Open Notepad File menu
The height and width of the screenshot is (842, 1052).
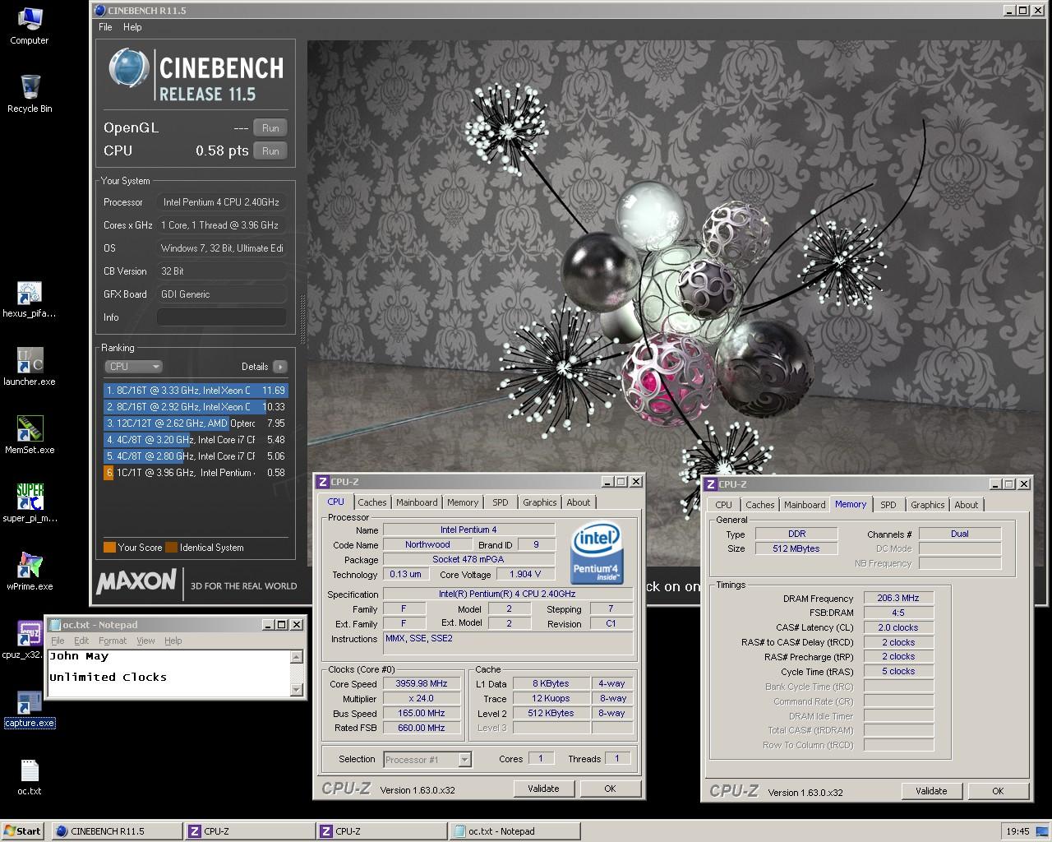[x=58, y=641]
